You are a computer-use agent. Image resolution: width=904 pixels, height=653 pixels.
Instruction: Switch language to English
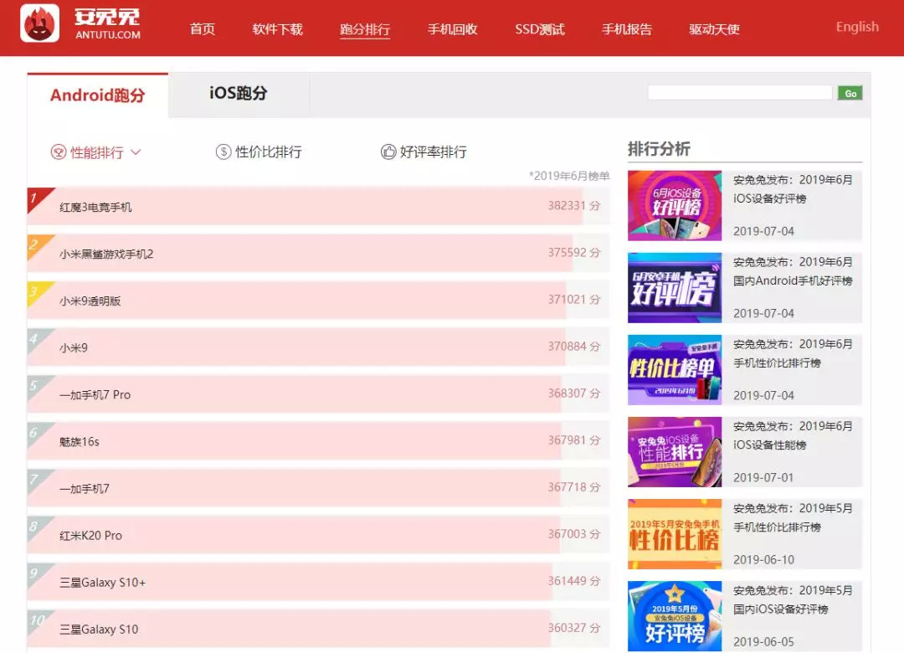[857, 27]
